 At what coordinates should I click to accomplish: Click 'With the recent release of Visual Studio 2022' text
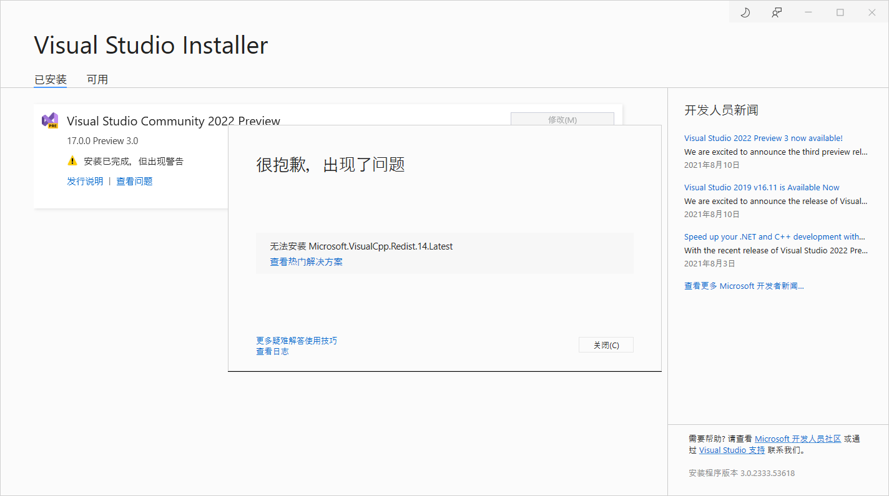click(x=776, y=250)
